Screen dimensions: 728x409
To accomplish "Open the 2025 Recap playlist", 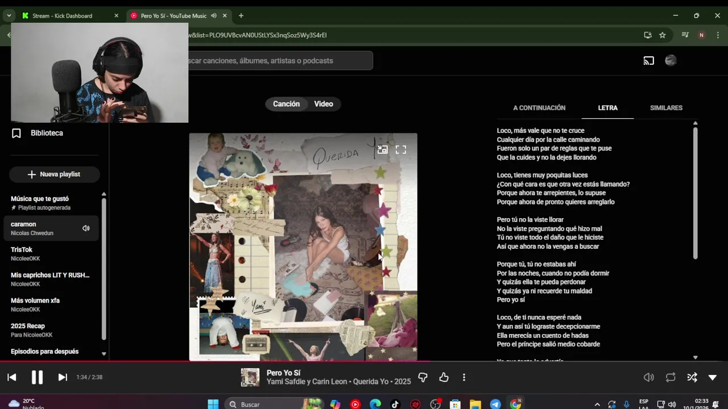I will (x=51, y=330).
